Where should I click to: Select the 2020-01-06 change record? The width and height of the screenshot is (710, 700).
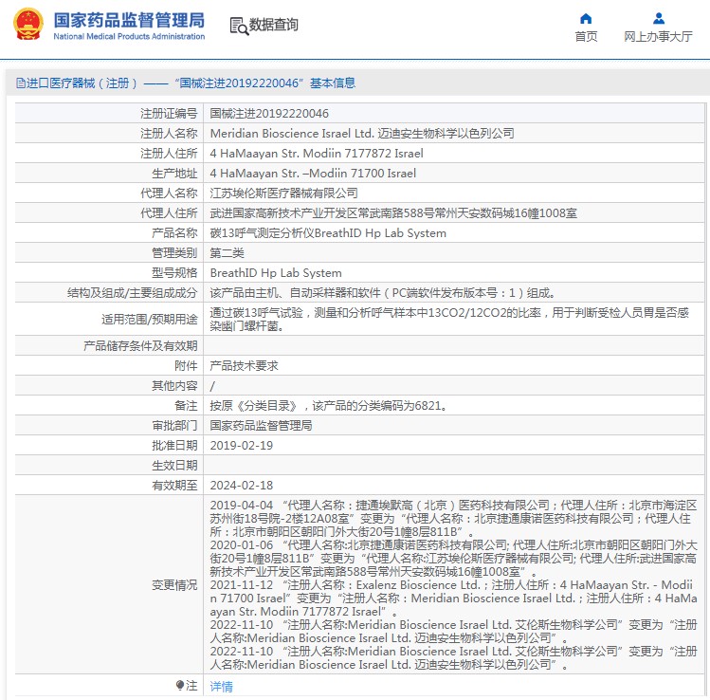click(453, 558)
